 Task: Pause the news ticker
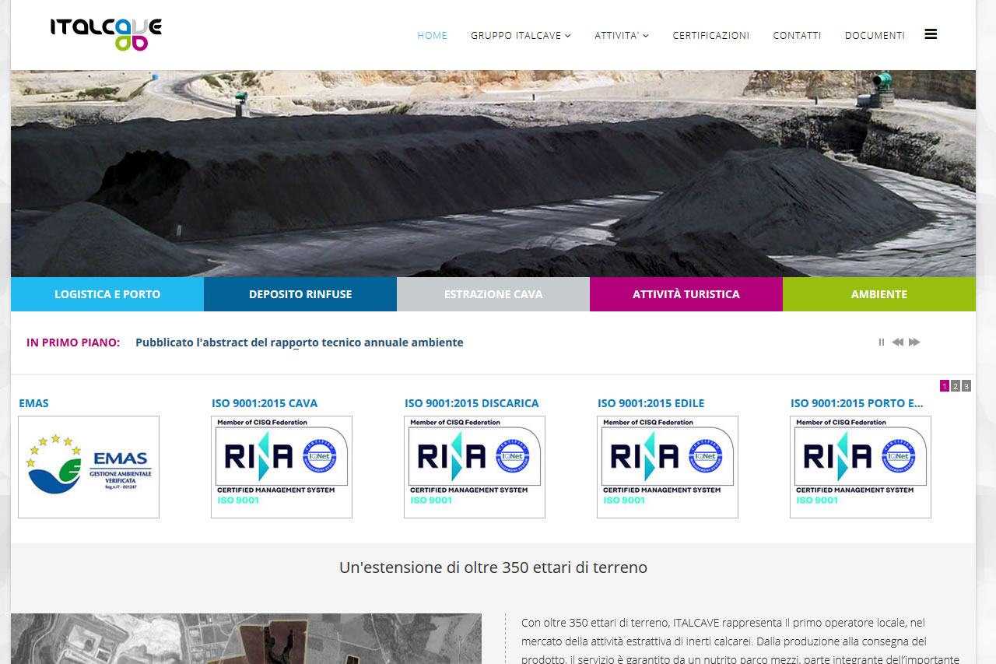coord(882,343)
